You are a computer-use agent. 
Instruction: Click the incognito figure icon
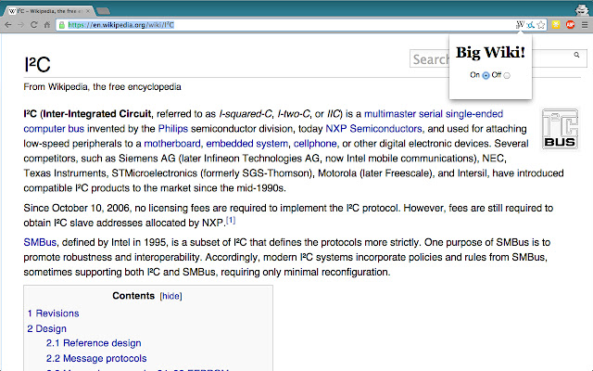point(582,9)
